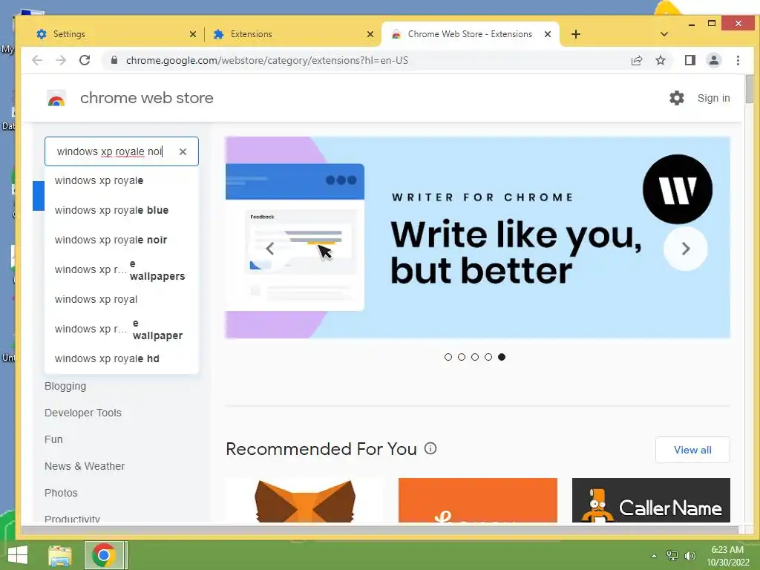Image resolution: width=760 pixels, height=570 pixels.
Task: Switch to the Extensions tab
Action: point(292,34)
